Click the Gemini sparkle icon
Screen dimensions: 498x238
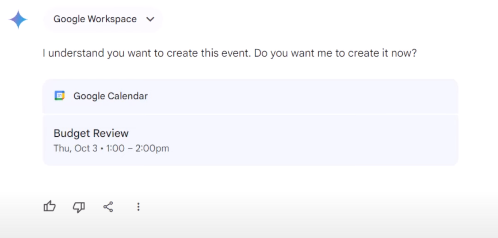click(18, 19)
